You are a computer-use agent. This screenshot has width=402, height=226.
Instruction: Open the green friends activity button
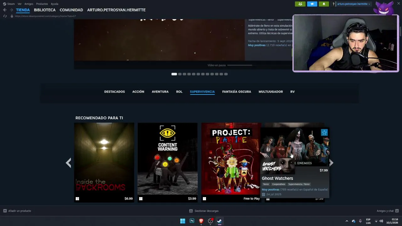(300, 4)
